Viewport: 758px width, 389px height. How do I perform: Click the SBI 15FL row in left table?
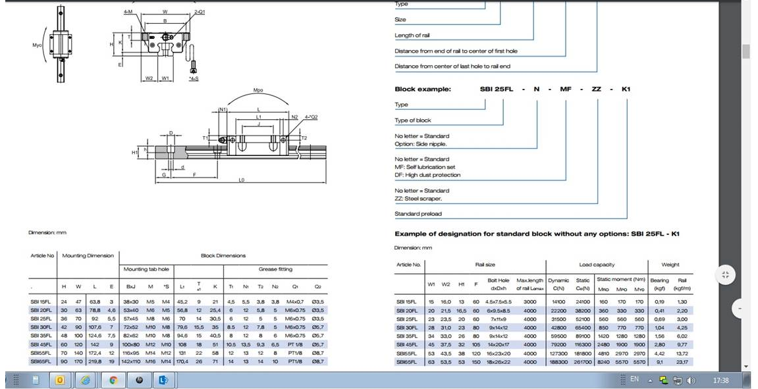click(x=178, y=301)
